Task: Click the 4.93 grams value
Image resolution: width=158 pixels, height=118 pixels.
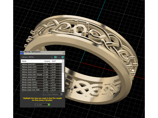Action: coord(46,64)
